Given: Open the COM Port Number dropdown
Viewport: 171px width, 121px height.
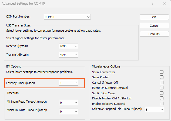Looking at the screenshot, I should click(67, 17).
